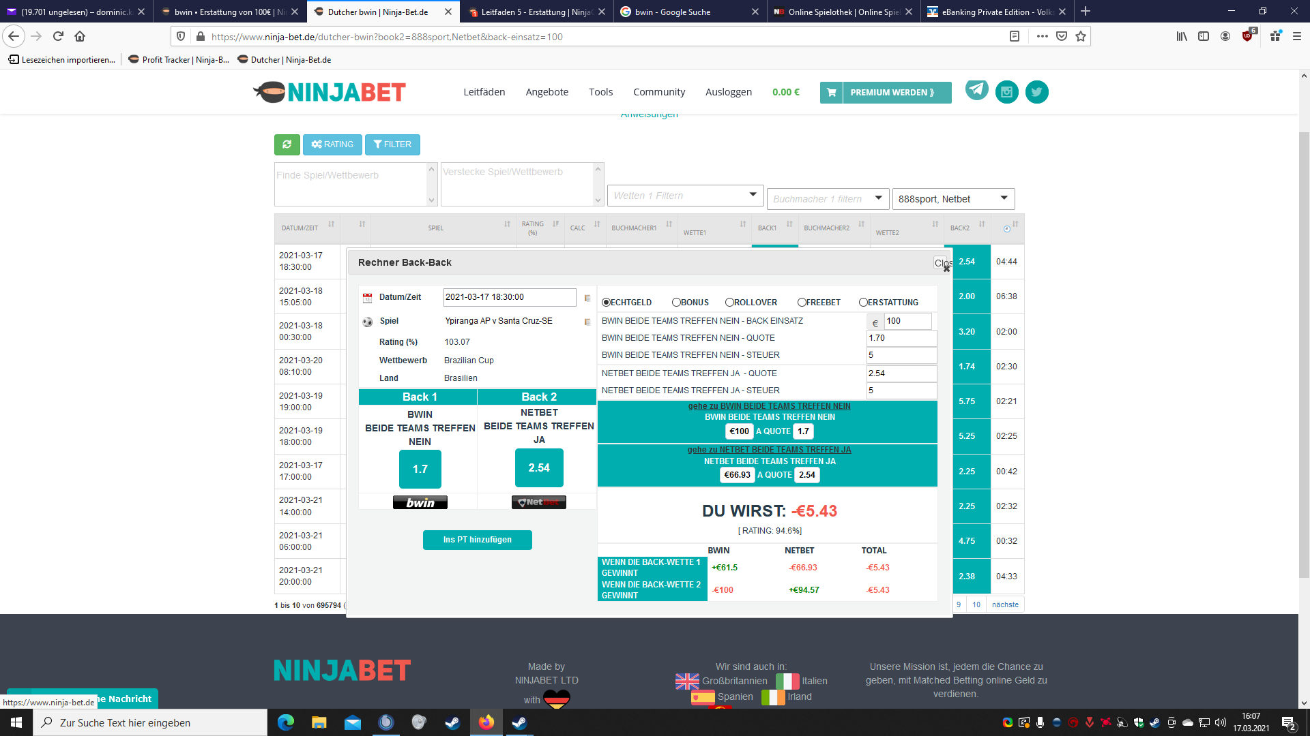Open Microsoft Edge from the taskbar

(285, 722)
